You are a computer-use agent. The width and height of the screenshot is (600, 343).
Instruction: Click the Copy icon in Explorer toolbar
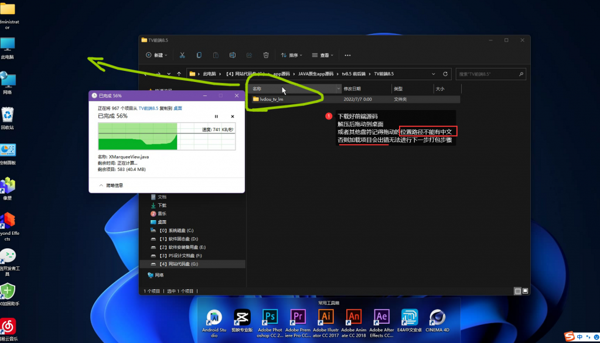pyautogui.click(x=199, y=55)
